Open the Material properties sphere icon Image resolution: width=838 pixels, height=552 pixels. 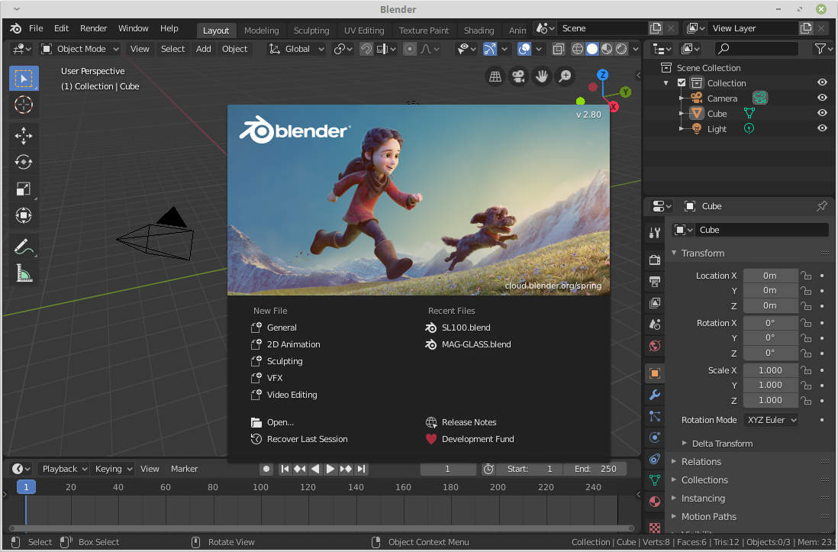coord(654,502)
